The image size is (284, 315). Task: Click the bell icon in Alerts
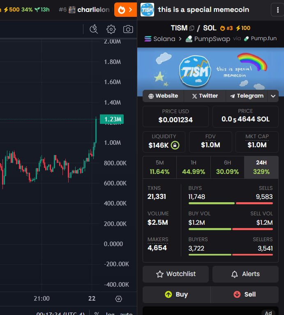click(x=235, y=274)
